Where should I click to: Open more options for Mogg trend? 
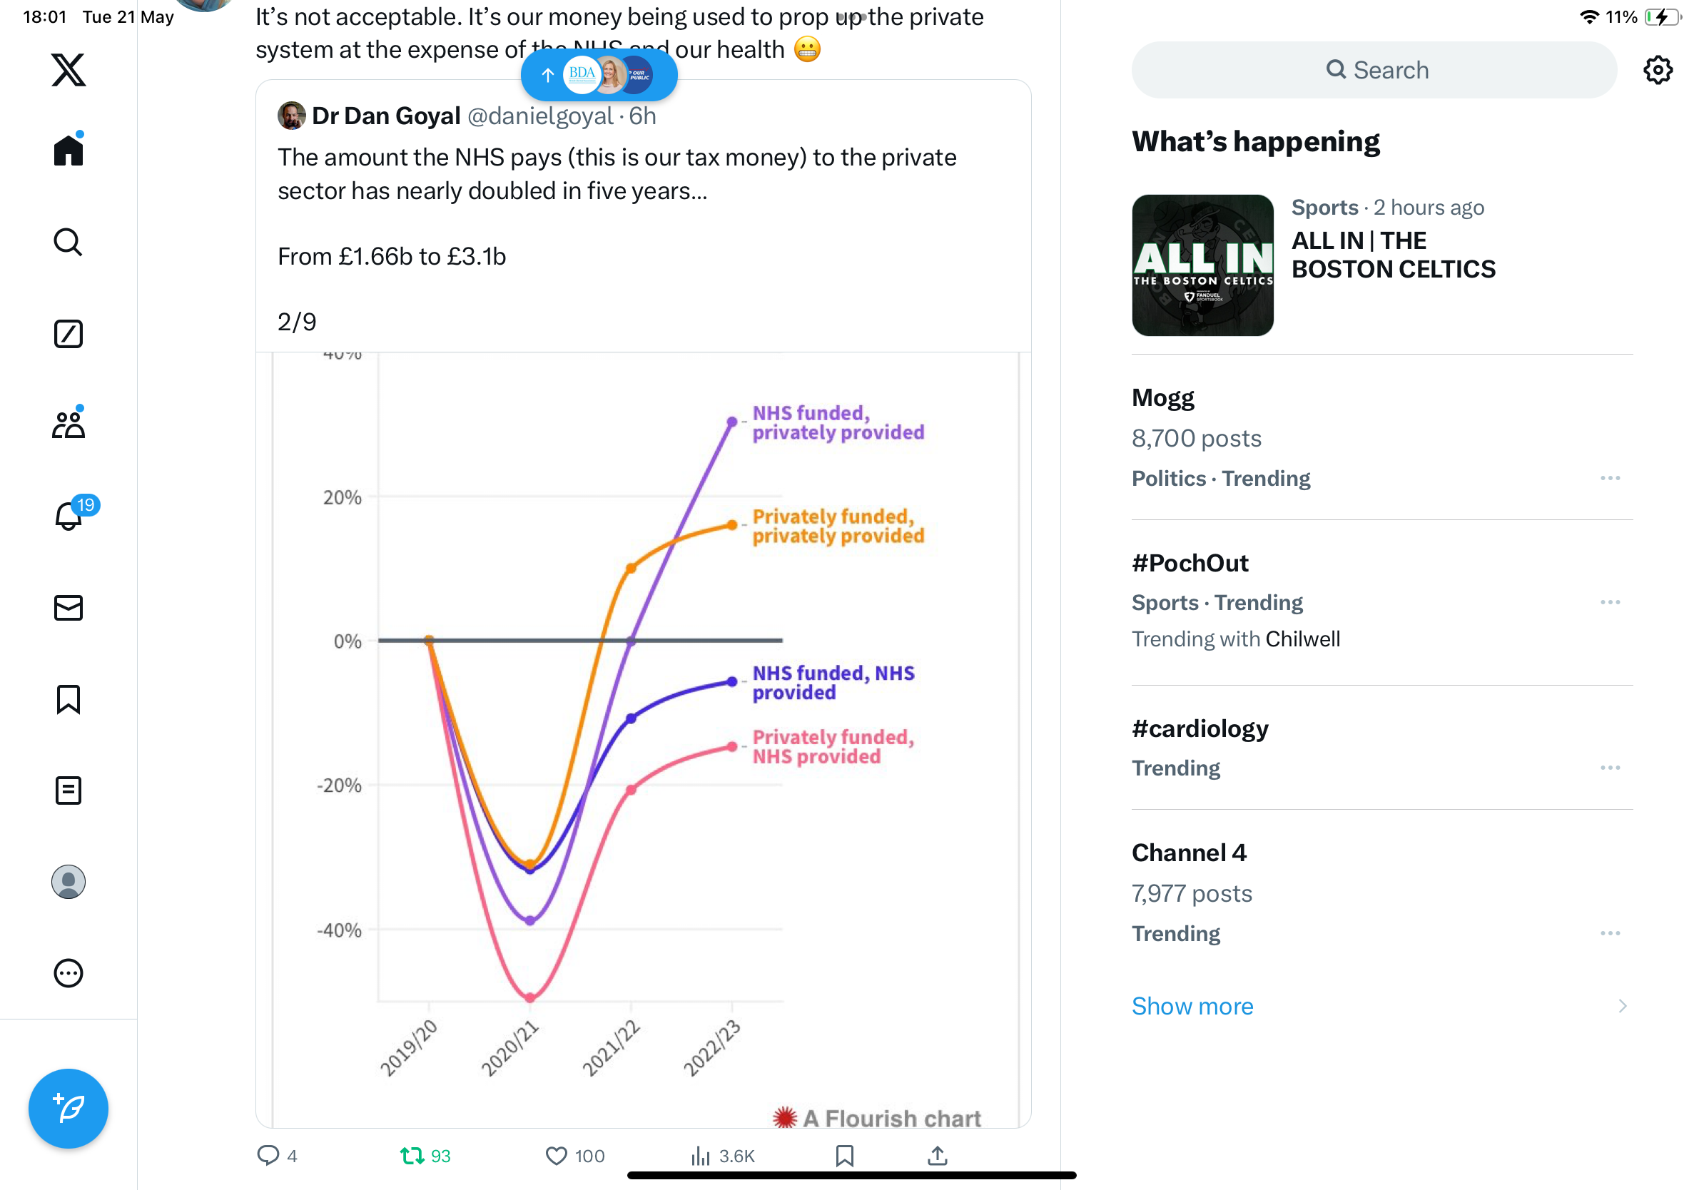(1610, 478)
